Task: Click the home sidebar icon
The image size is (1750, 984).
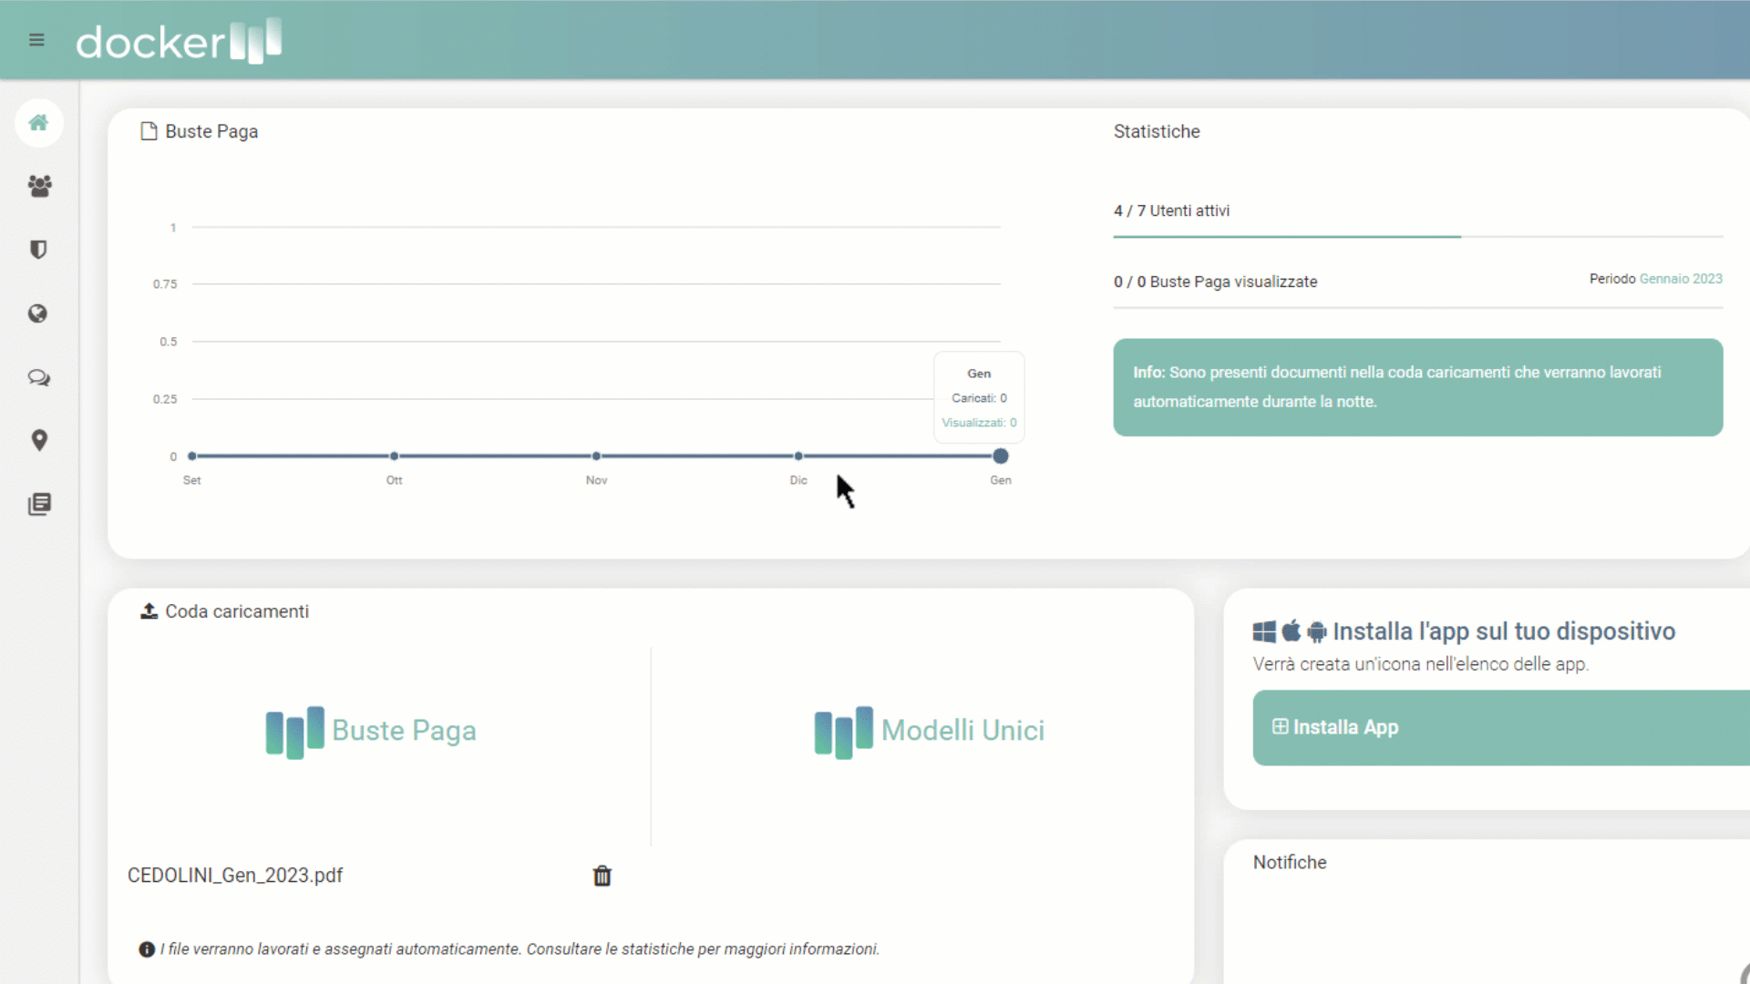Action: [38, 123]
